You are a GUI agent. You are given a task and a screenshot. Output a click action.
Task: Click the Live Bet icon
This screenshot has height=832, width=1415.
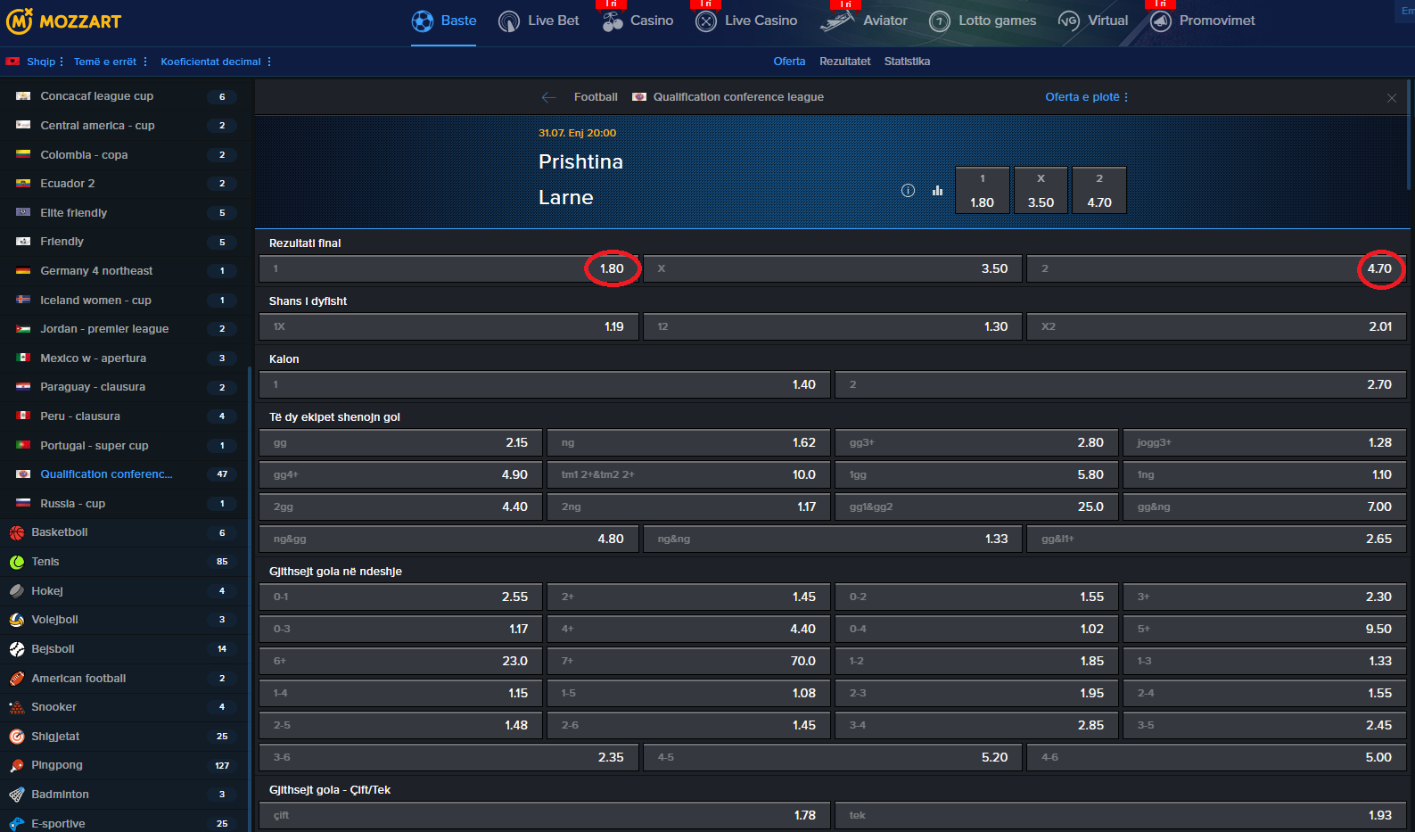509,21
